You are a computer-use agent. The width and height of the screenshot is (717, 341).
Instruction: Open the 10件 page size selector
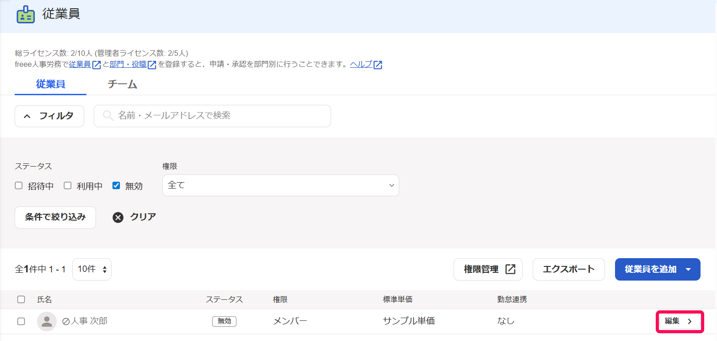tap(92, 269)
